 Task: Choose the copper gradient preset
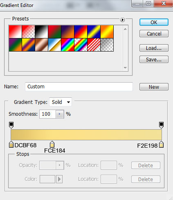41,45
